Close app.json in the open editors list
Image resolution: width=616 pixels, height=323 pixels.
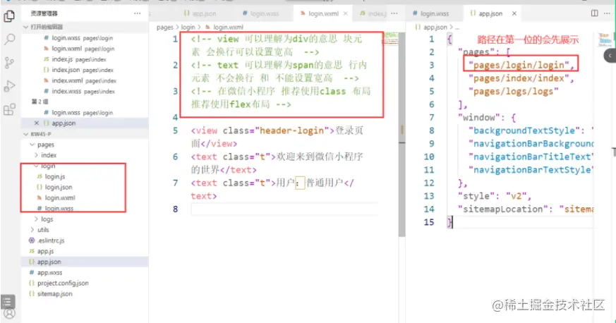(x=37, y=123)
